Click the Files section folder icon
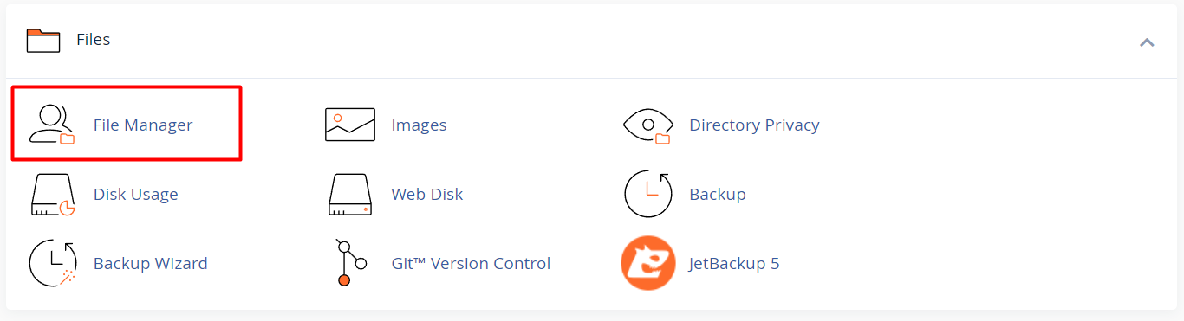1184x321 pixels. 43,40
